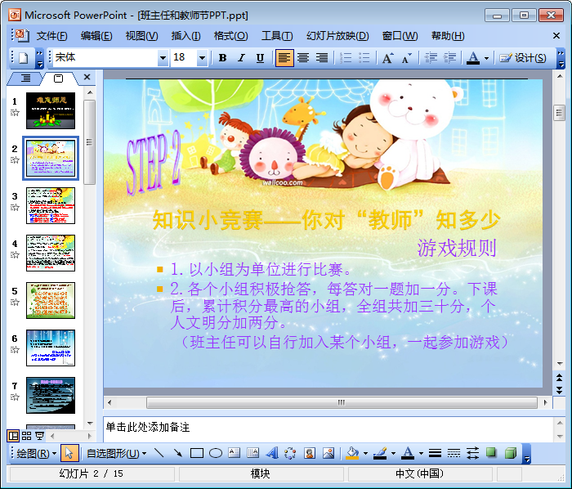Toggle Bold formatting
The image size is (572, 489).
point(222,58)
